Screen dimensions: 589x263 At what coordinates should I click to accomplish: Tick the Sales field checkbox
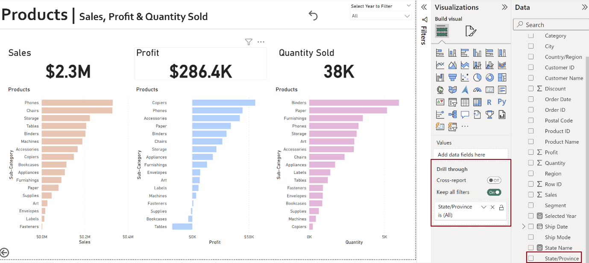531,195
